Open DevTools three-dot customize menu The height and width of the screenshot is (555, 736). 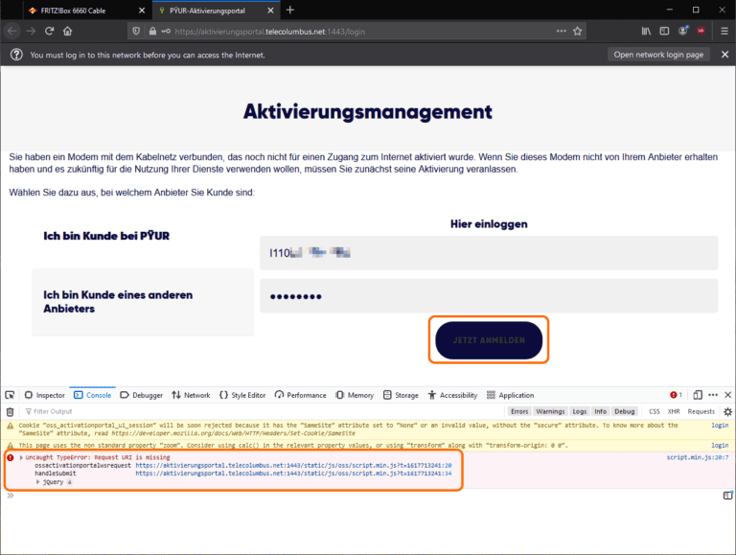pos(713,395)
